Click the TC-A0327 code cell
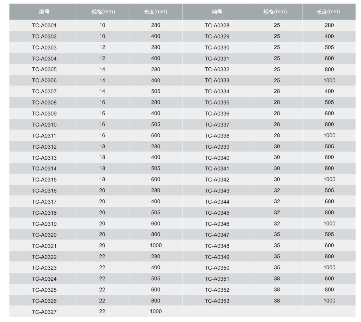This screenshot has width=361, height=322. 44,312
